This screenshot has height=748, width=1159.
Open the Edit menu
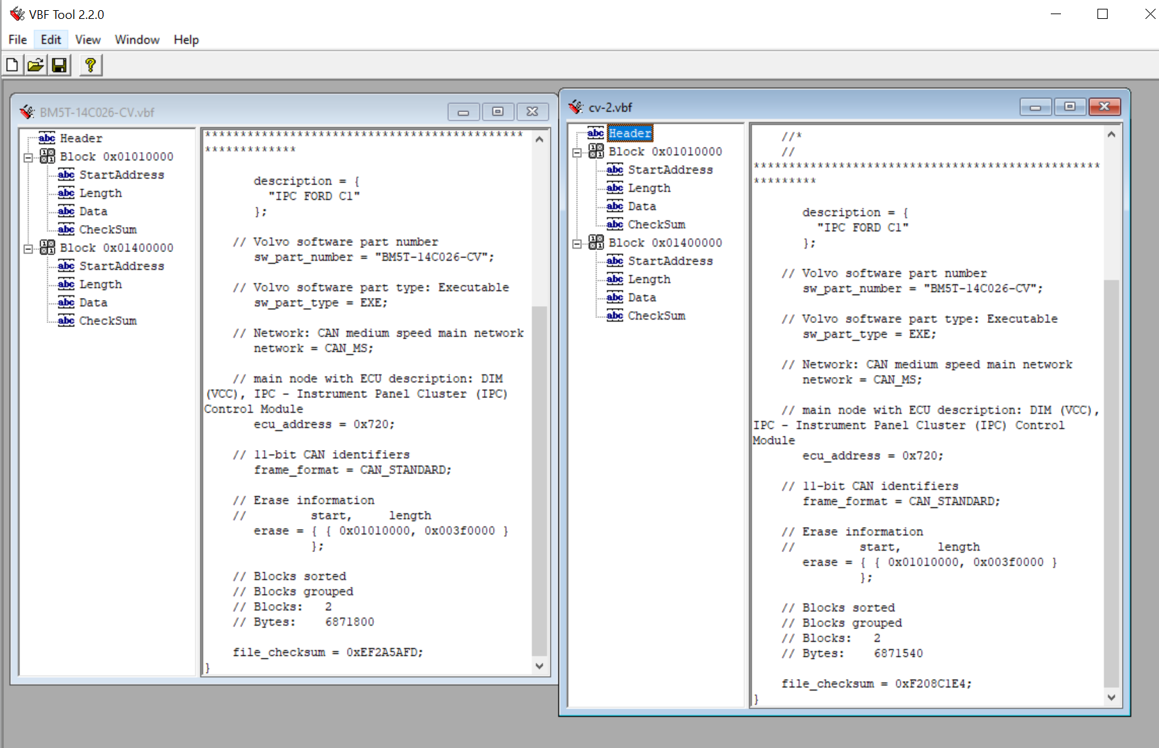click(x=50, y=39)
